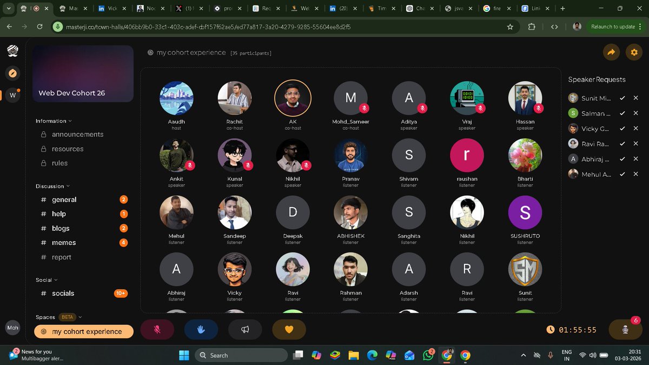This screenshot has height=365, width=649.
Task: Reject Salman's speaker request with X
Action: coord(636,113)
